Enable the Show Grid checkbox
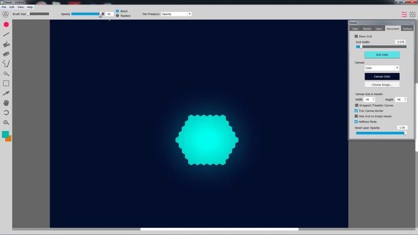Screen dimensions: 418x235 click(356, 37)
